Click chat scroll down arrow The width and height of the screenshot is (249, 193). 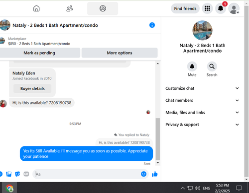pyautogui.click(x=158, y=163)
